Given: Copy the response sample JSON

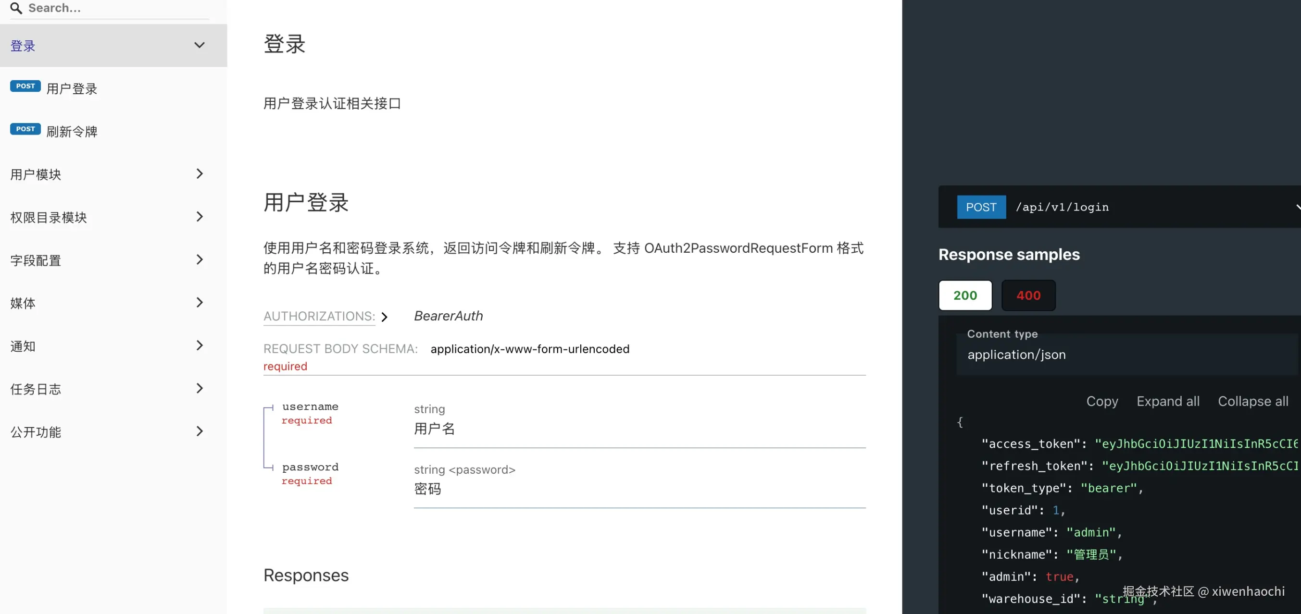Looking at the screenshot, I should [x=1101, y=402].
